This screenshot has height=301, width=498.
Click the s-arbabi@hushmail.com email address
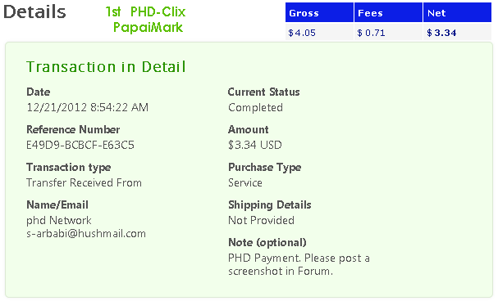pos(86,234)
